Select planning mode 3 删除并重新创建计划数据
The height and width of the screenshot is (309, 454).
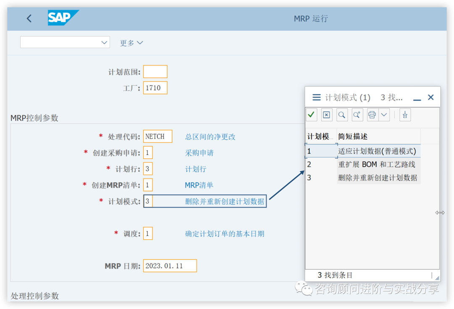tap(366, 178)
